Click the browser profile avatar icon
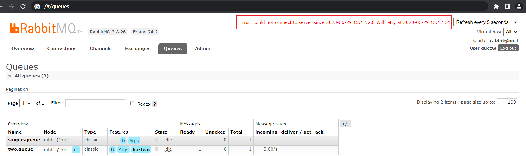The image size is (526, 156). [x=519, y=6]
